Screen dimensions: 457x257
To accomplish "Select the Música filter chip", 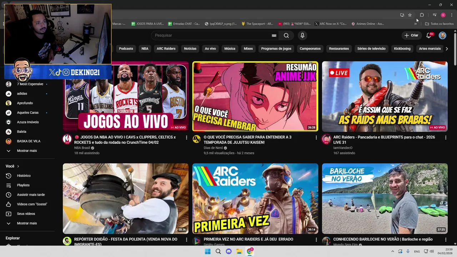I will tap(230, 49).
